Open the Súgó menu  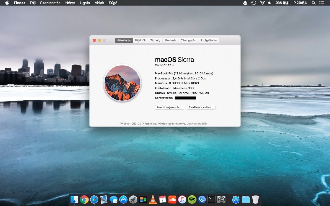point(113,3)
